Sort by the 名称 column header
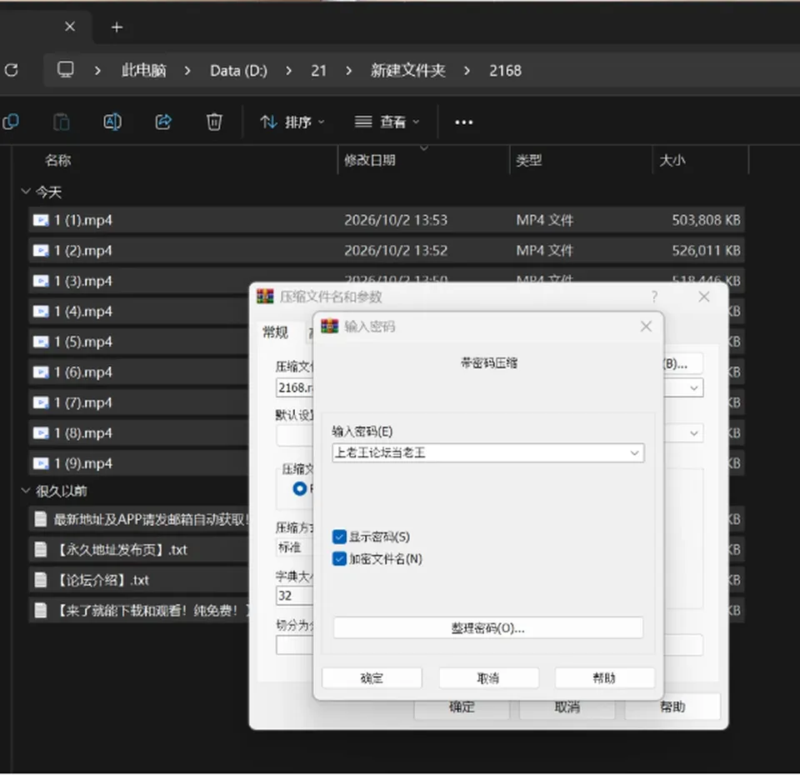Screen dimensions: 800x775 (57, 160)
